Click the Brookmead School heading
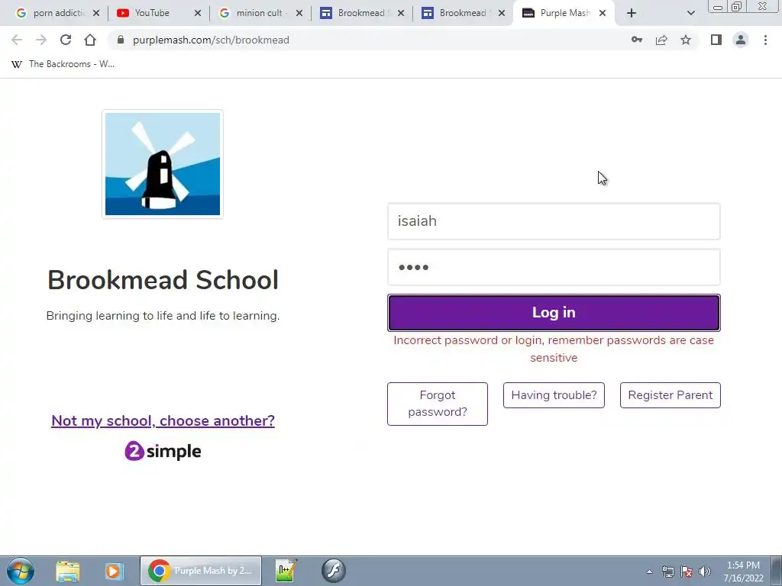 point(163,279)
